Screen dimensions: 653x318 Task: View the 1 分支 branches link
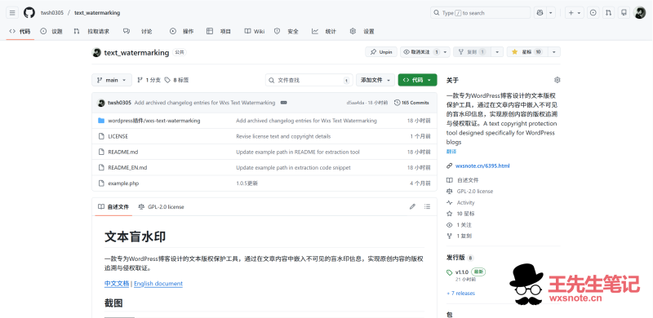pyautogui.click(x=149, y=80)
